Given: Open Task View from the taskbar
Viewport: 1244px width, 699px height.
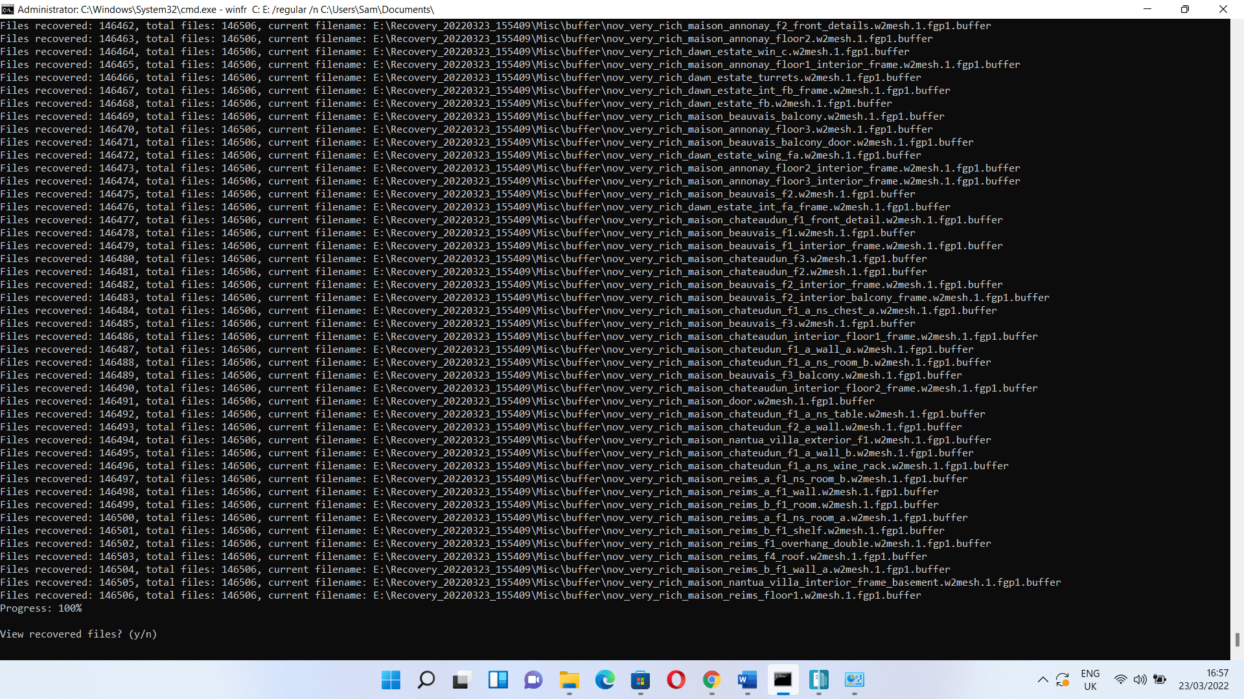Looking at the screenshot, I should [x=461, y=680].
